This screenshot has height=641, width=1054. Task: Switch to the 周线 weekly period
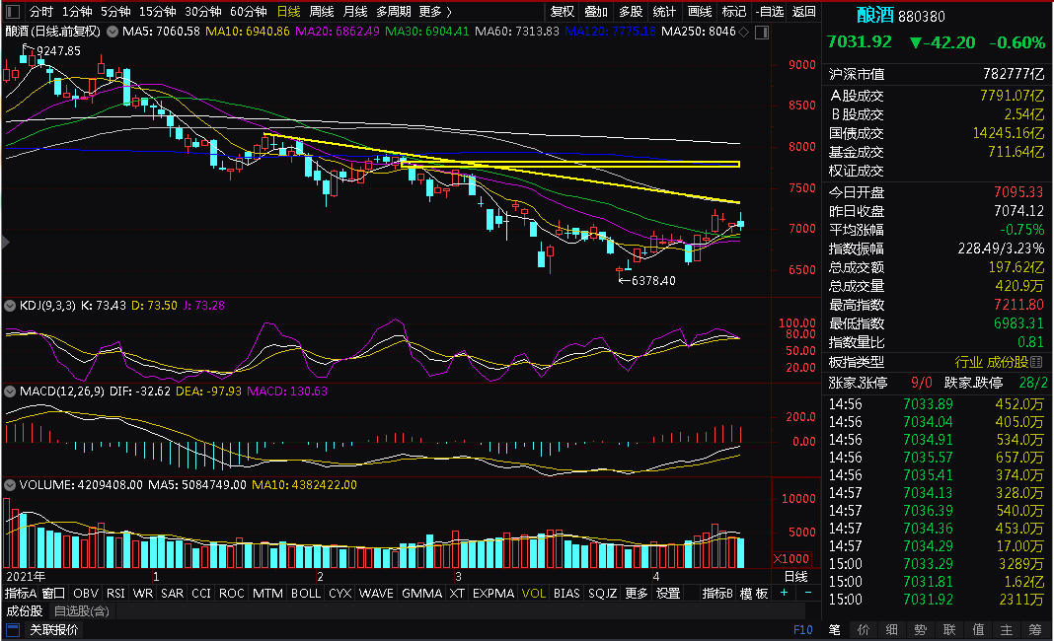[x=322, y=12]
